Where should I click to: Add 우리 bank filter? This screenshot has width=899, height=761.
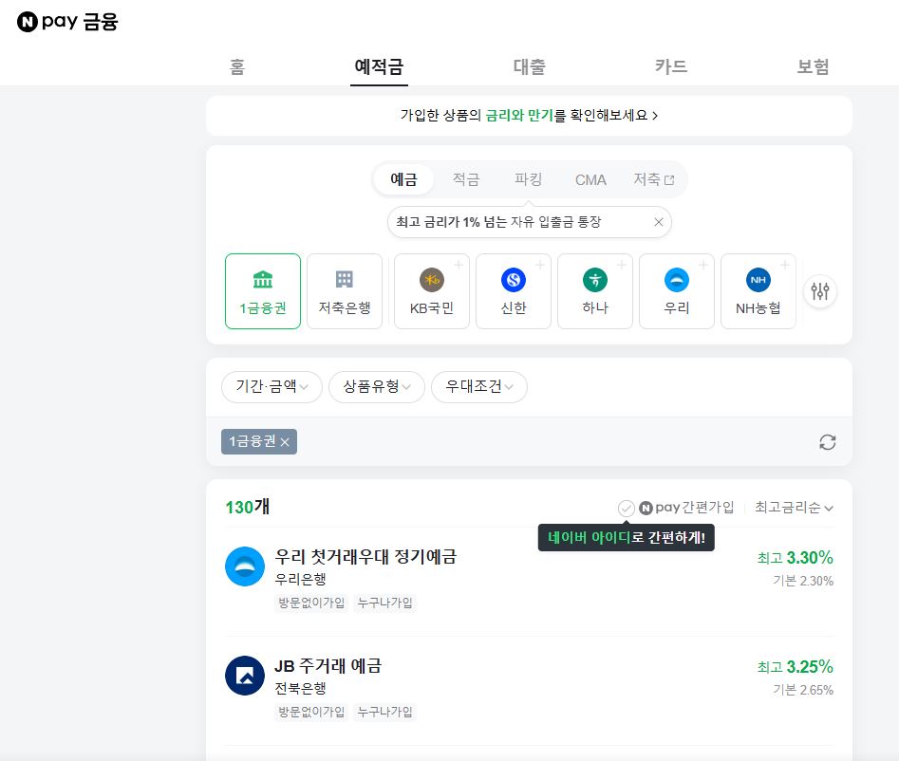677,291
